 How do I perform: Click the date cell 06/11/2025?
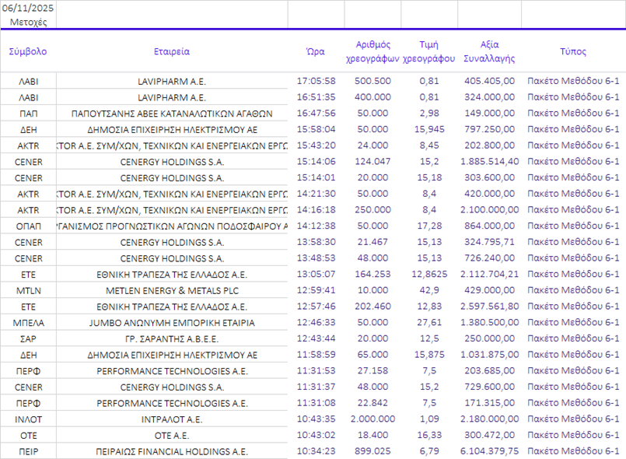point(28,7)
